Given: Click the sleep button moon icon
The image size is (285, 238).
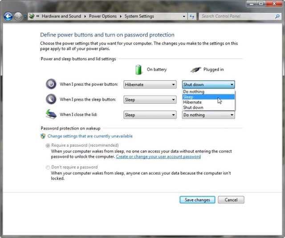Looking at the screenshot, I should 51,99.
